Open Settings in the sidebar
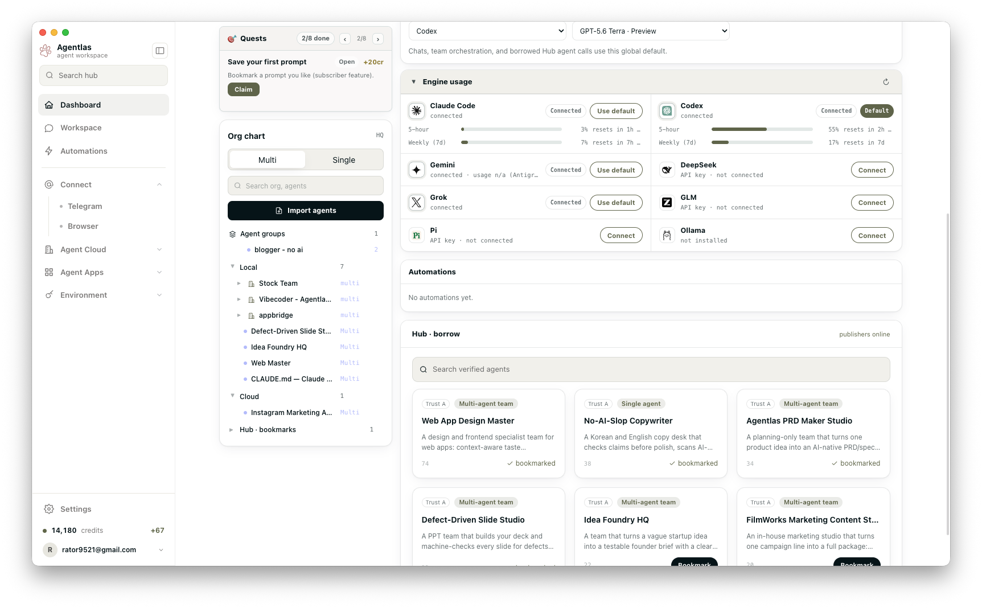 [x=104, y=509]
